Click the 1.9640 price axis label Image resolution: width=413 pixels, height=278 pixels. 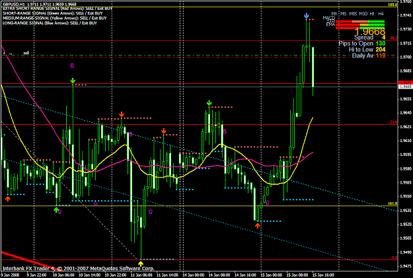click(x=406, y=113)
